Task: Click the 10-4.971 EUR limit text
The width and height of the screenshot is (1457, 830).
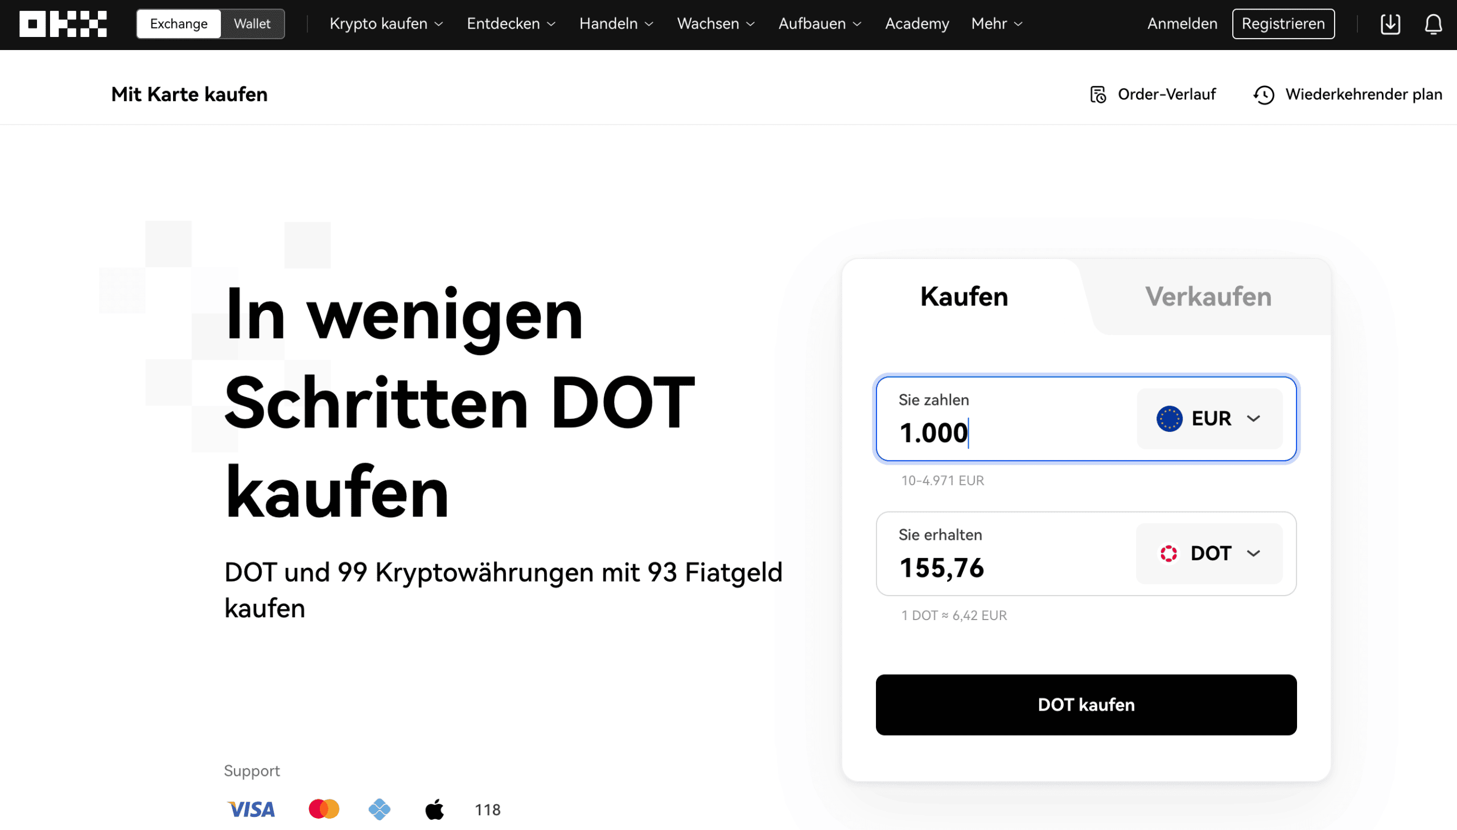Action: point(942,481)
